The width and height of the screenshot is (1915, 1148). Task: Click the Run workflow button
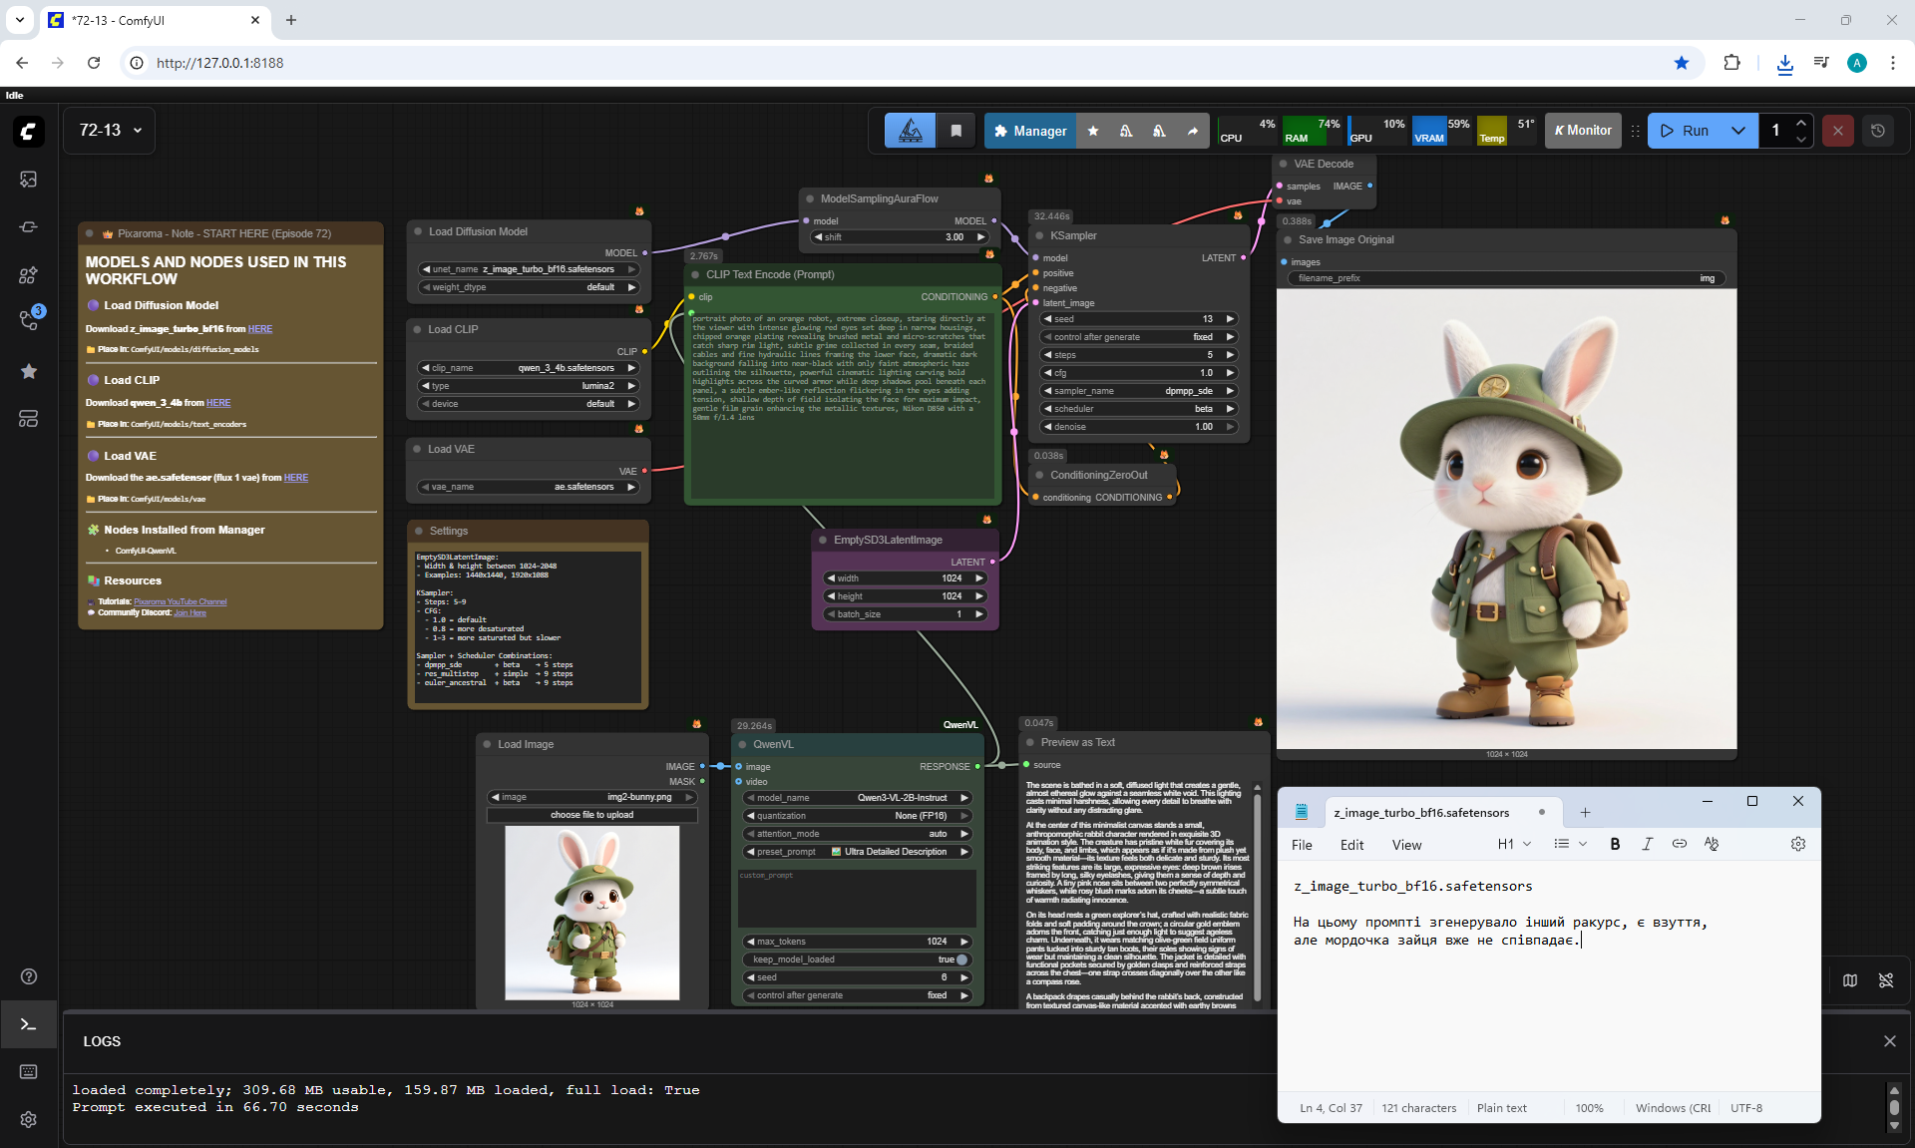pos(1686,131)
